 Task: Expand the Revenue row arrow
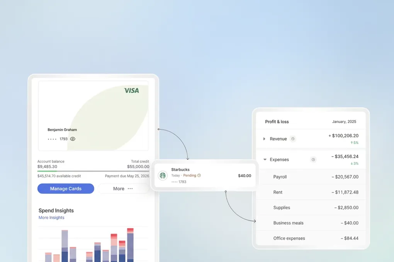(x=264, y=139)
